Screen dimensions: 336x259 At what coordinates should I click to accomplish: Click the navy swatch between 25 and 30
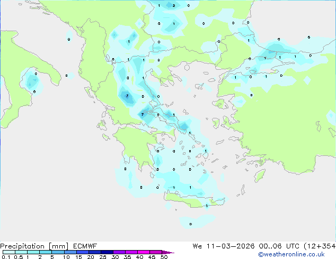(x=107, y=252)
